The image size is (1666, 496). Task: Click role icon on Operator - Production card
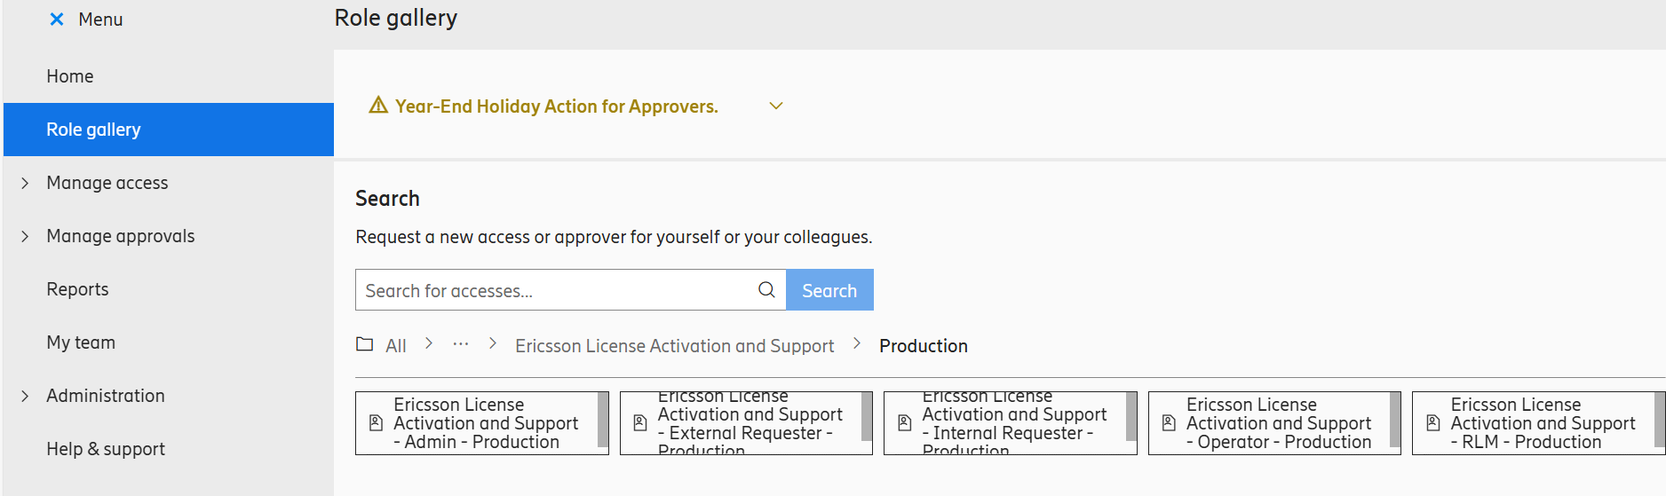point(1169,423)
